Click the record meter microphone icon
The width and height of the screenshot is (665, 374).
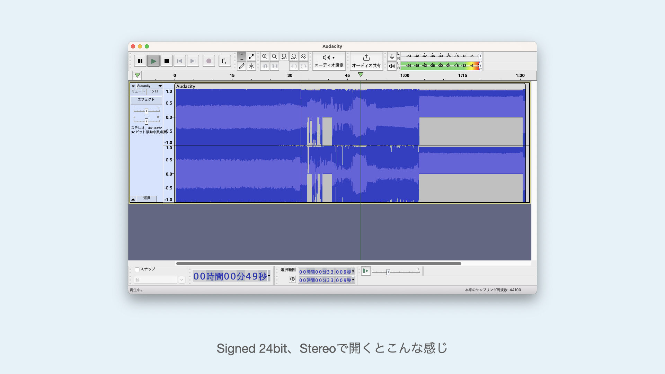tap(392, 56)
